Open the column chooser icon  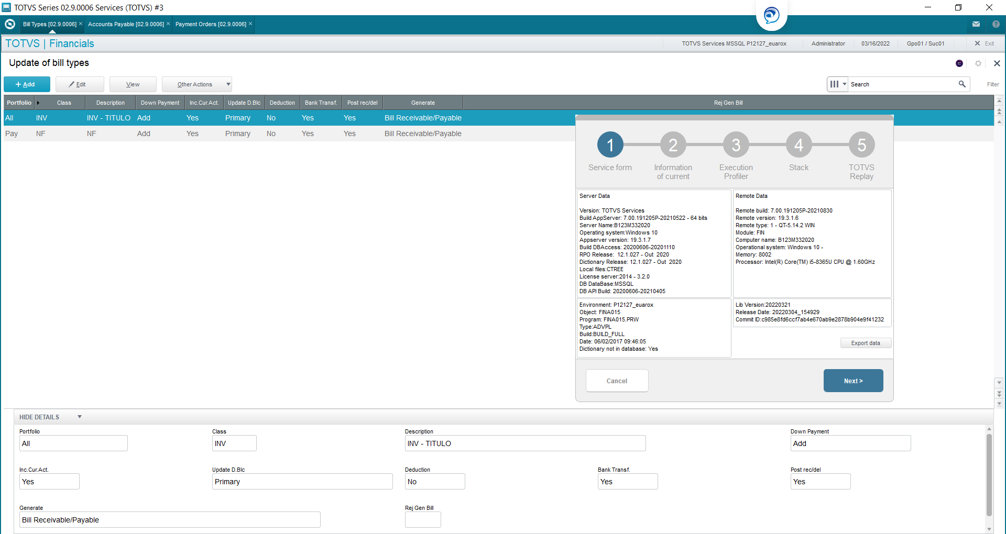[x=835, y=84]
